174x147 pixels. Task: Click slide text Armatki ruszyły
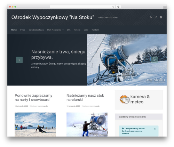(58, 65)
